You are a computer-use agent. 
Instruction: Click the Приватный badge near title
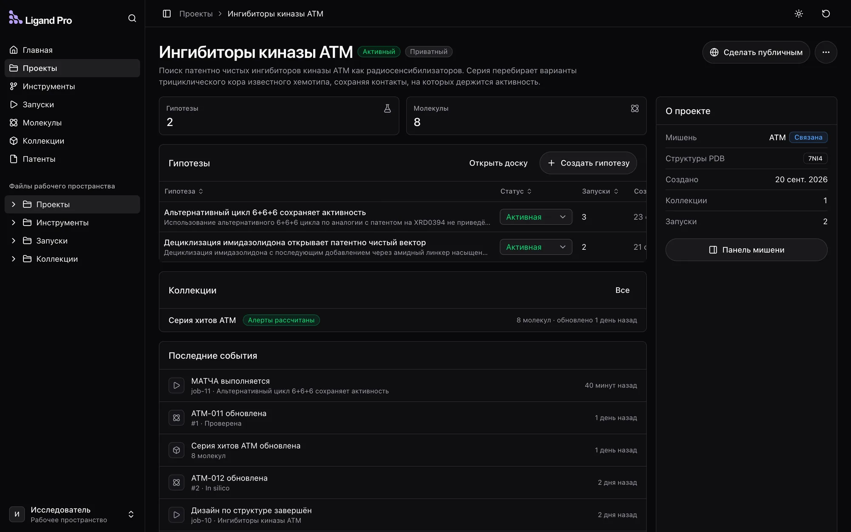click(428, 51)
